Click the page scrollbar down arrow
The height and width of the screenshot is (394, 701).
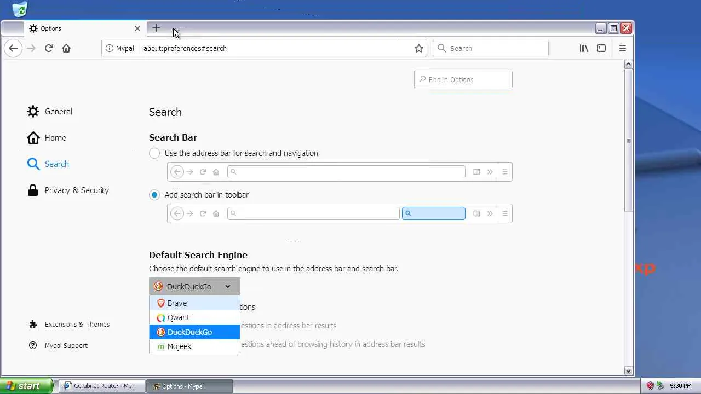[628, 370]
